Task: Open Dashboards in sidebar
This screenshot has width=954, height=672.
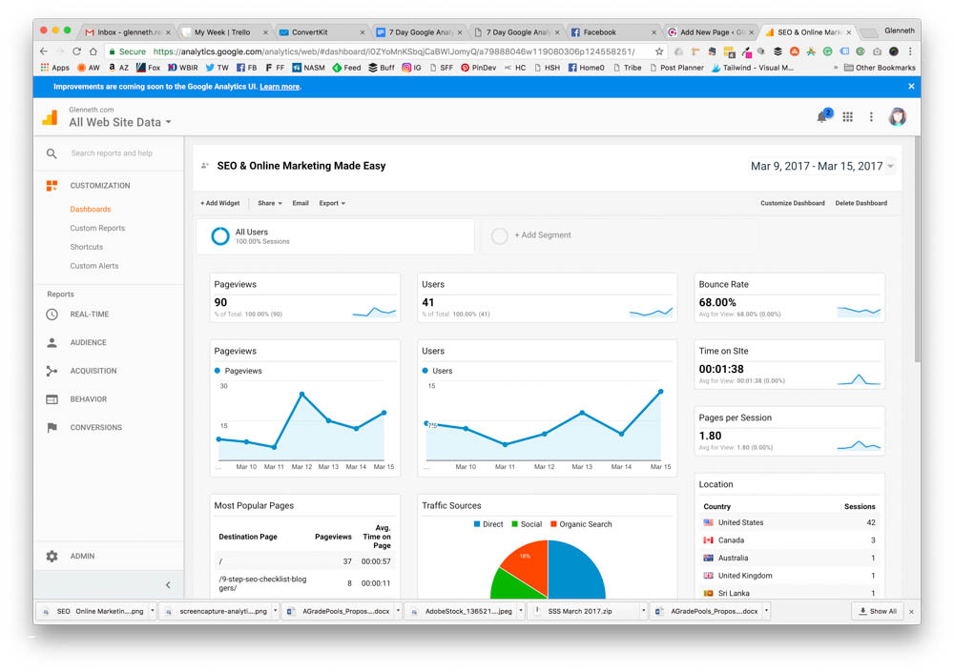Action: point(90,209)
